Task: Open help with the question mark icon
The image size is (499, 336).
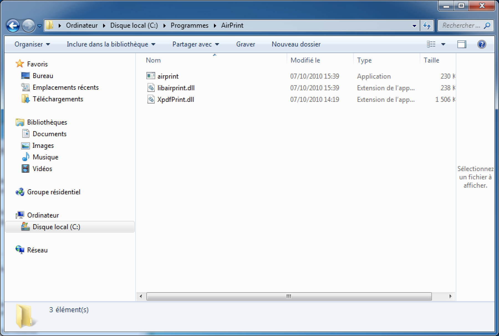Action: coord(482,44)
